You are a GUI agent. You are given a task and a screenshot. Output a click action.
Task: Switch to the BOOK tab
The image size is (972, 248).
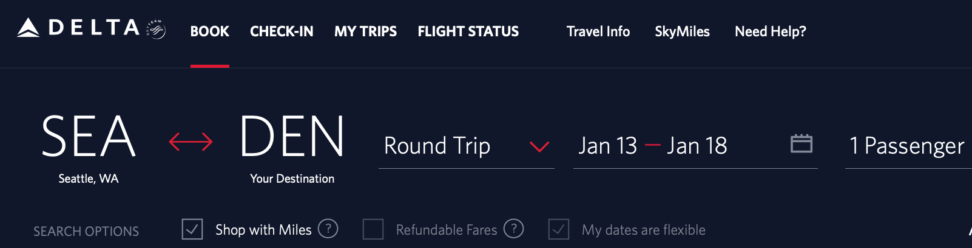pyautogui.click(x=209, y=31)
